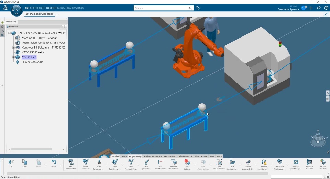The height and width of the screenshot is (179, 330).
Task: Open the AR-VR tab
Action: pyautogui.click(x=204, y=156)
